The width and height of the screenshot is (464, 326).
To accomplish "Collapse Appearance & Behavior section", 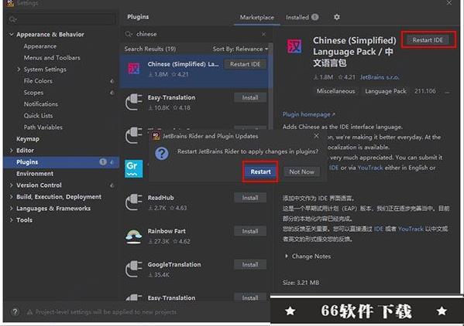I will pos(12,35).
